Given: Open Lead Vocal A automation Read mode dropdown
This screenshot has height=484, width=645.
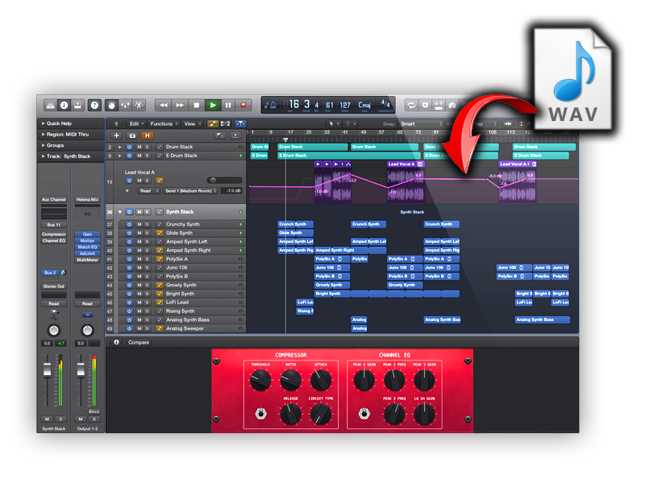Looking at the screenshot, I should point(148,190).
